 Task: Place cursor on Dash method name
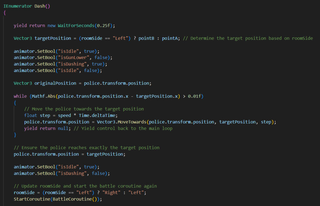click(40, 6)
